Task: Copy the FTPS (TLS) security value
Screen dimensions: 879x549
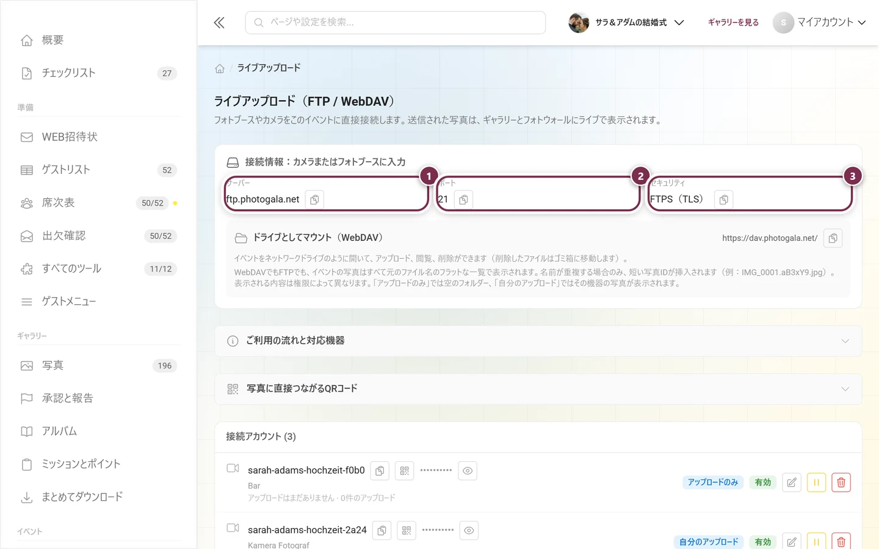Action: coord(723,199)
